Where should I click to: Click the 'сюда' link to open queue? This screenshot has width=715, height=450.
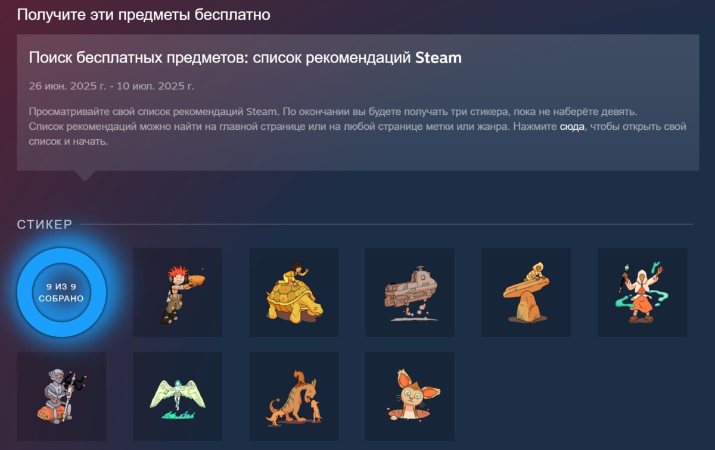[x=572, y=127]
